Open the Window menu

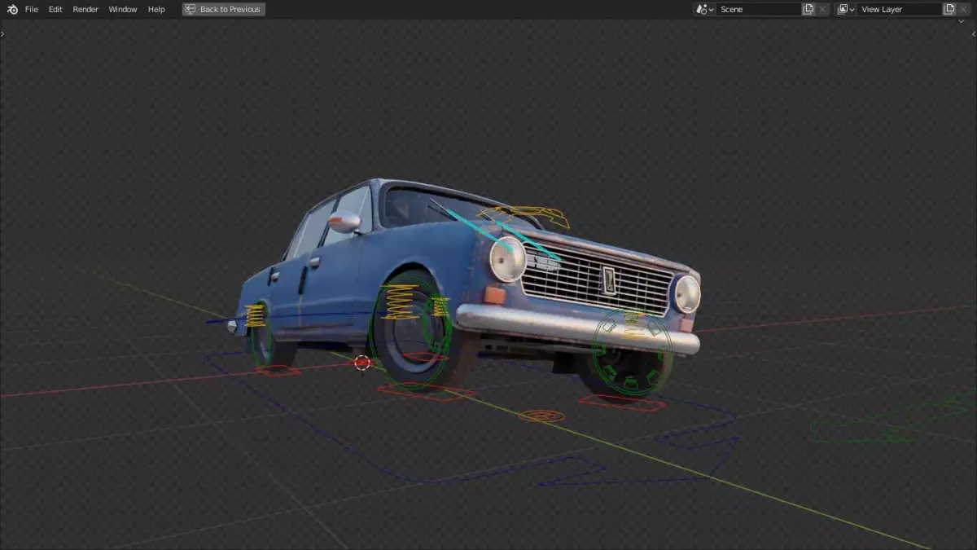(123, 9)
